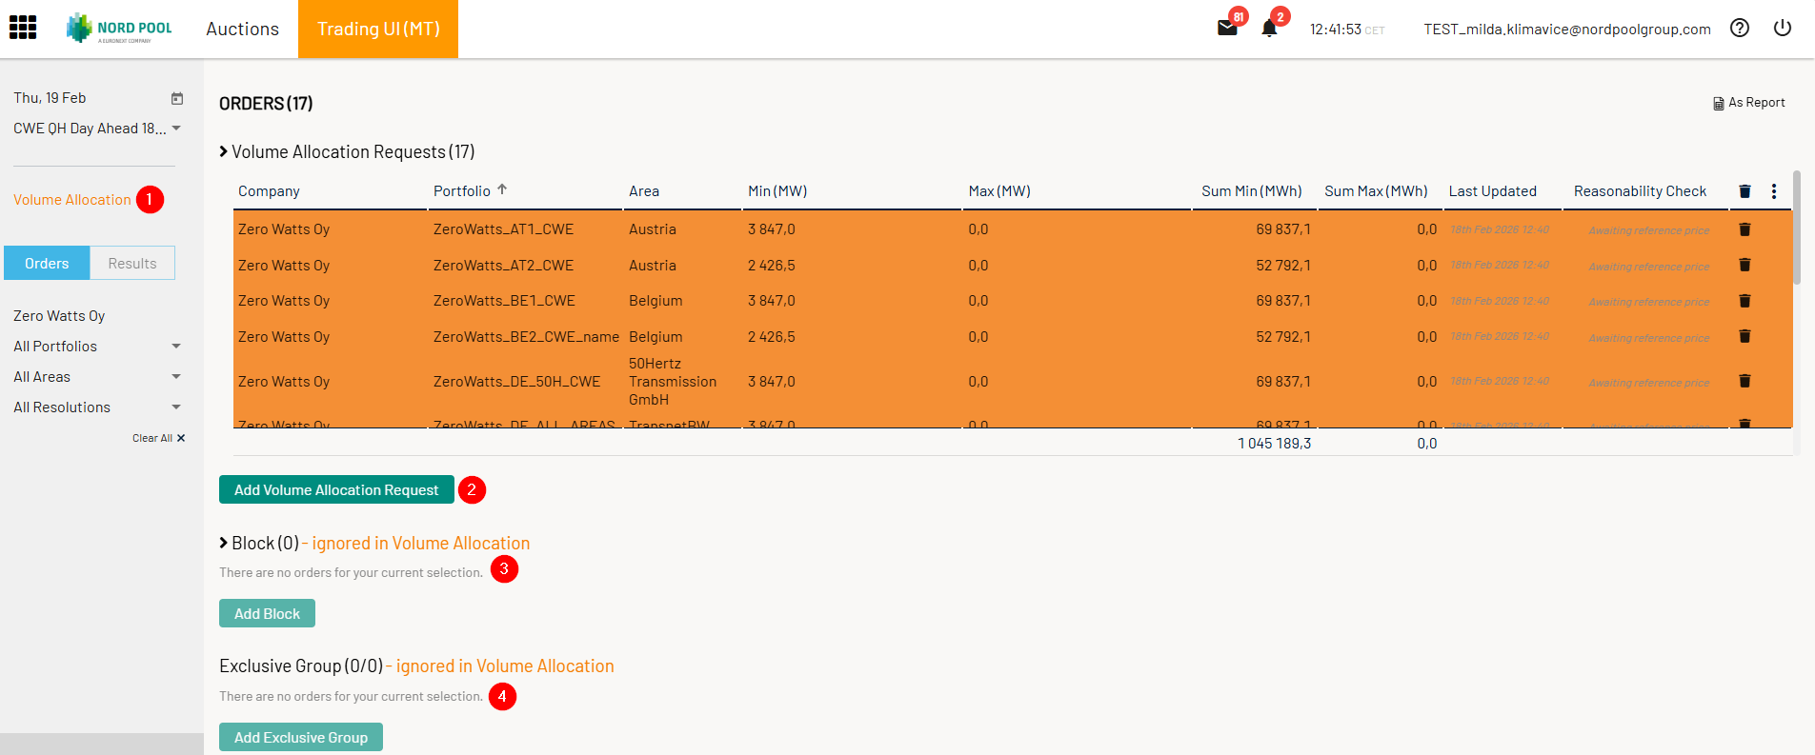Click the clock showing 12:41:53 CET
Viewport: 1815px width, 755px height.
pyautogui.click(x=1347, y=30)
